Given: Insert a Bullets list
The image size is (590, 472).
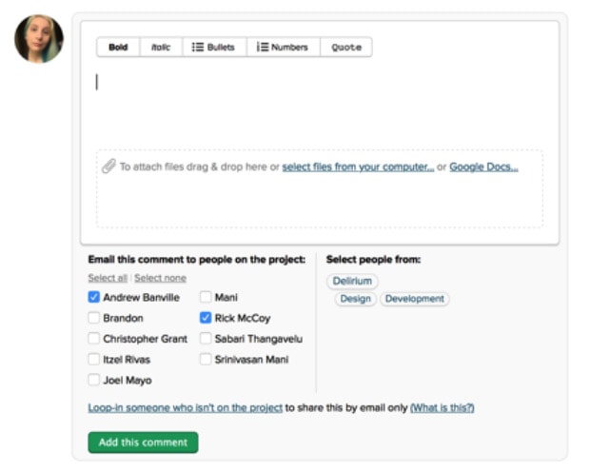Looking at the screenshot, I should click(x=213, y=48).
